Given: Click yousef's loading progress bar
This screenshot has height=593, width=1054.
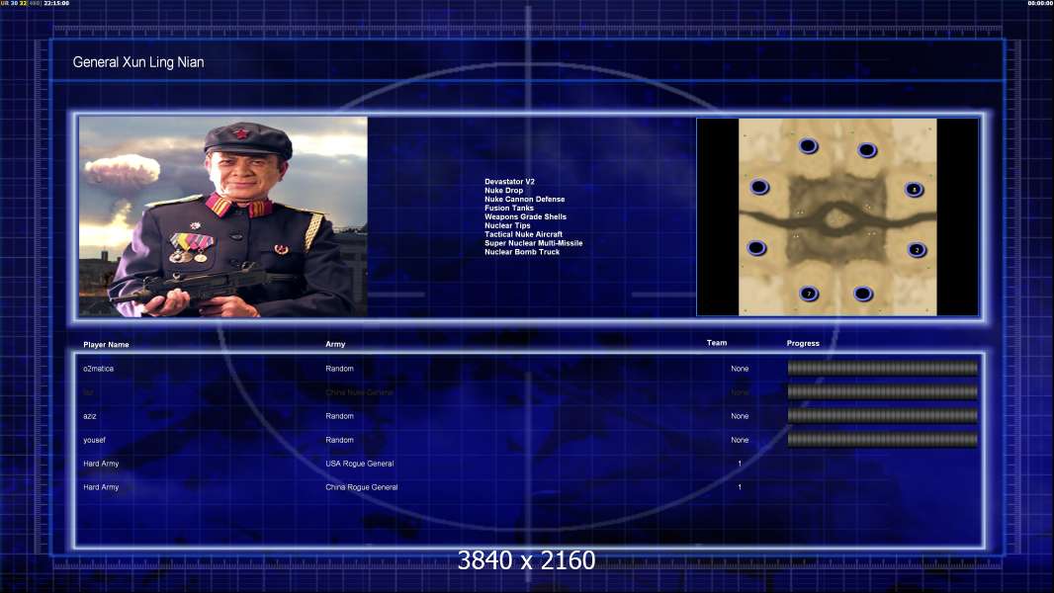Looking at the screenshot, I should [x=883, y=440].
